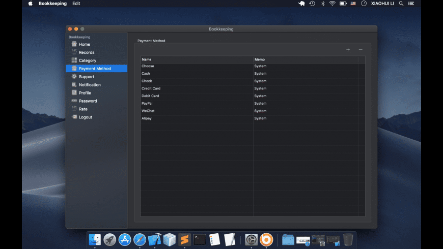The image size is (443, 249).
Task: Click the System memo for Cash
Action: click(x=260, y=73)
